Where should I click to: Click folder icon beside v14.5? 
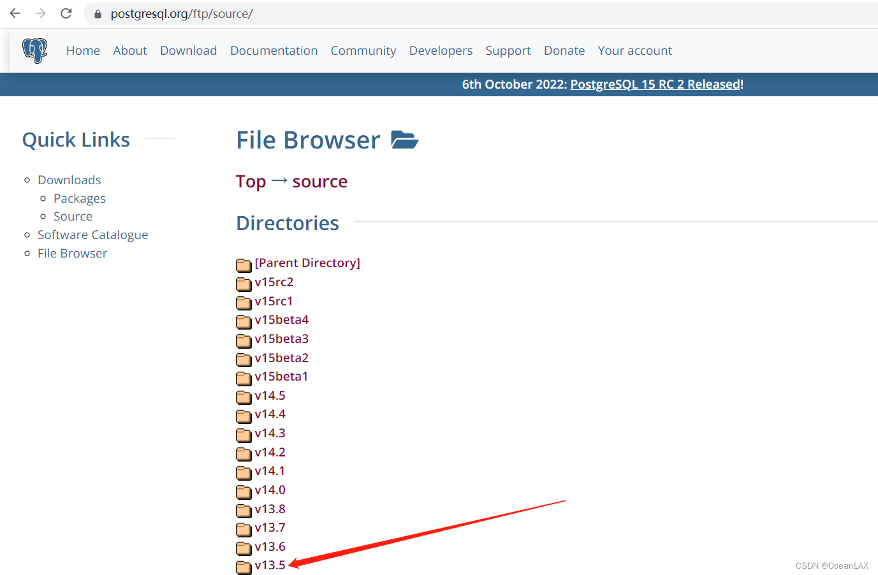click(x=244, y=397)
